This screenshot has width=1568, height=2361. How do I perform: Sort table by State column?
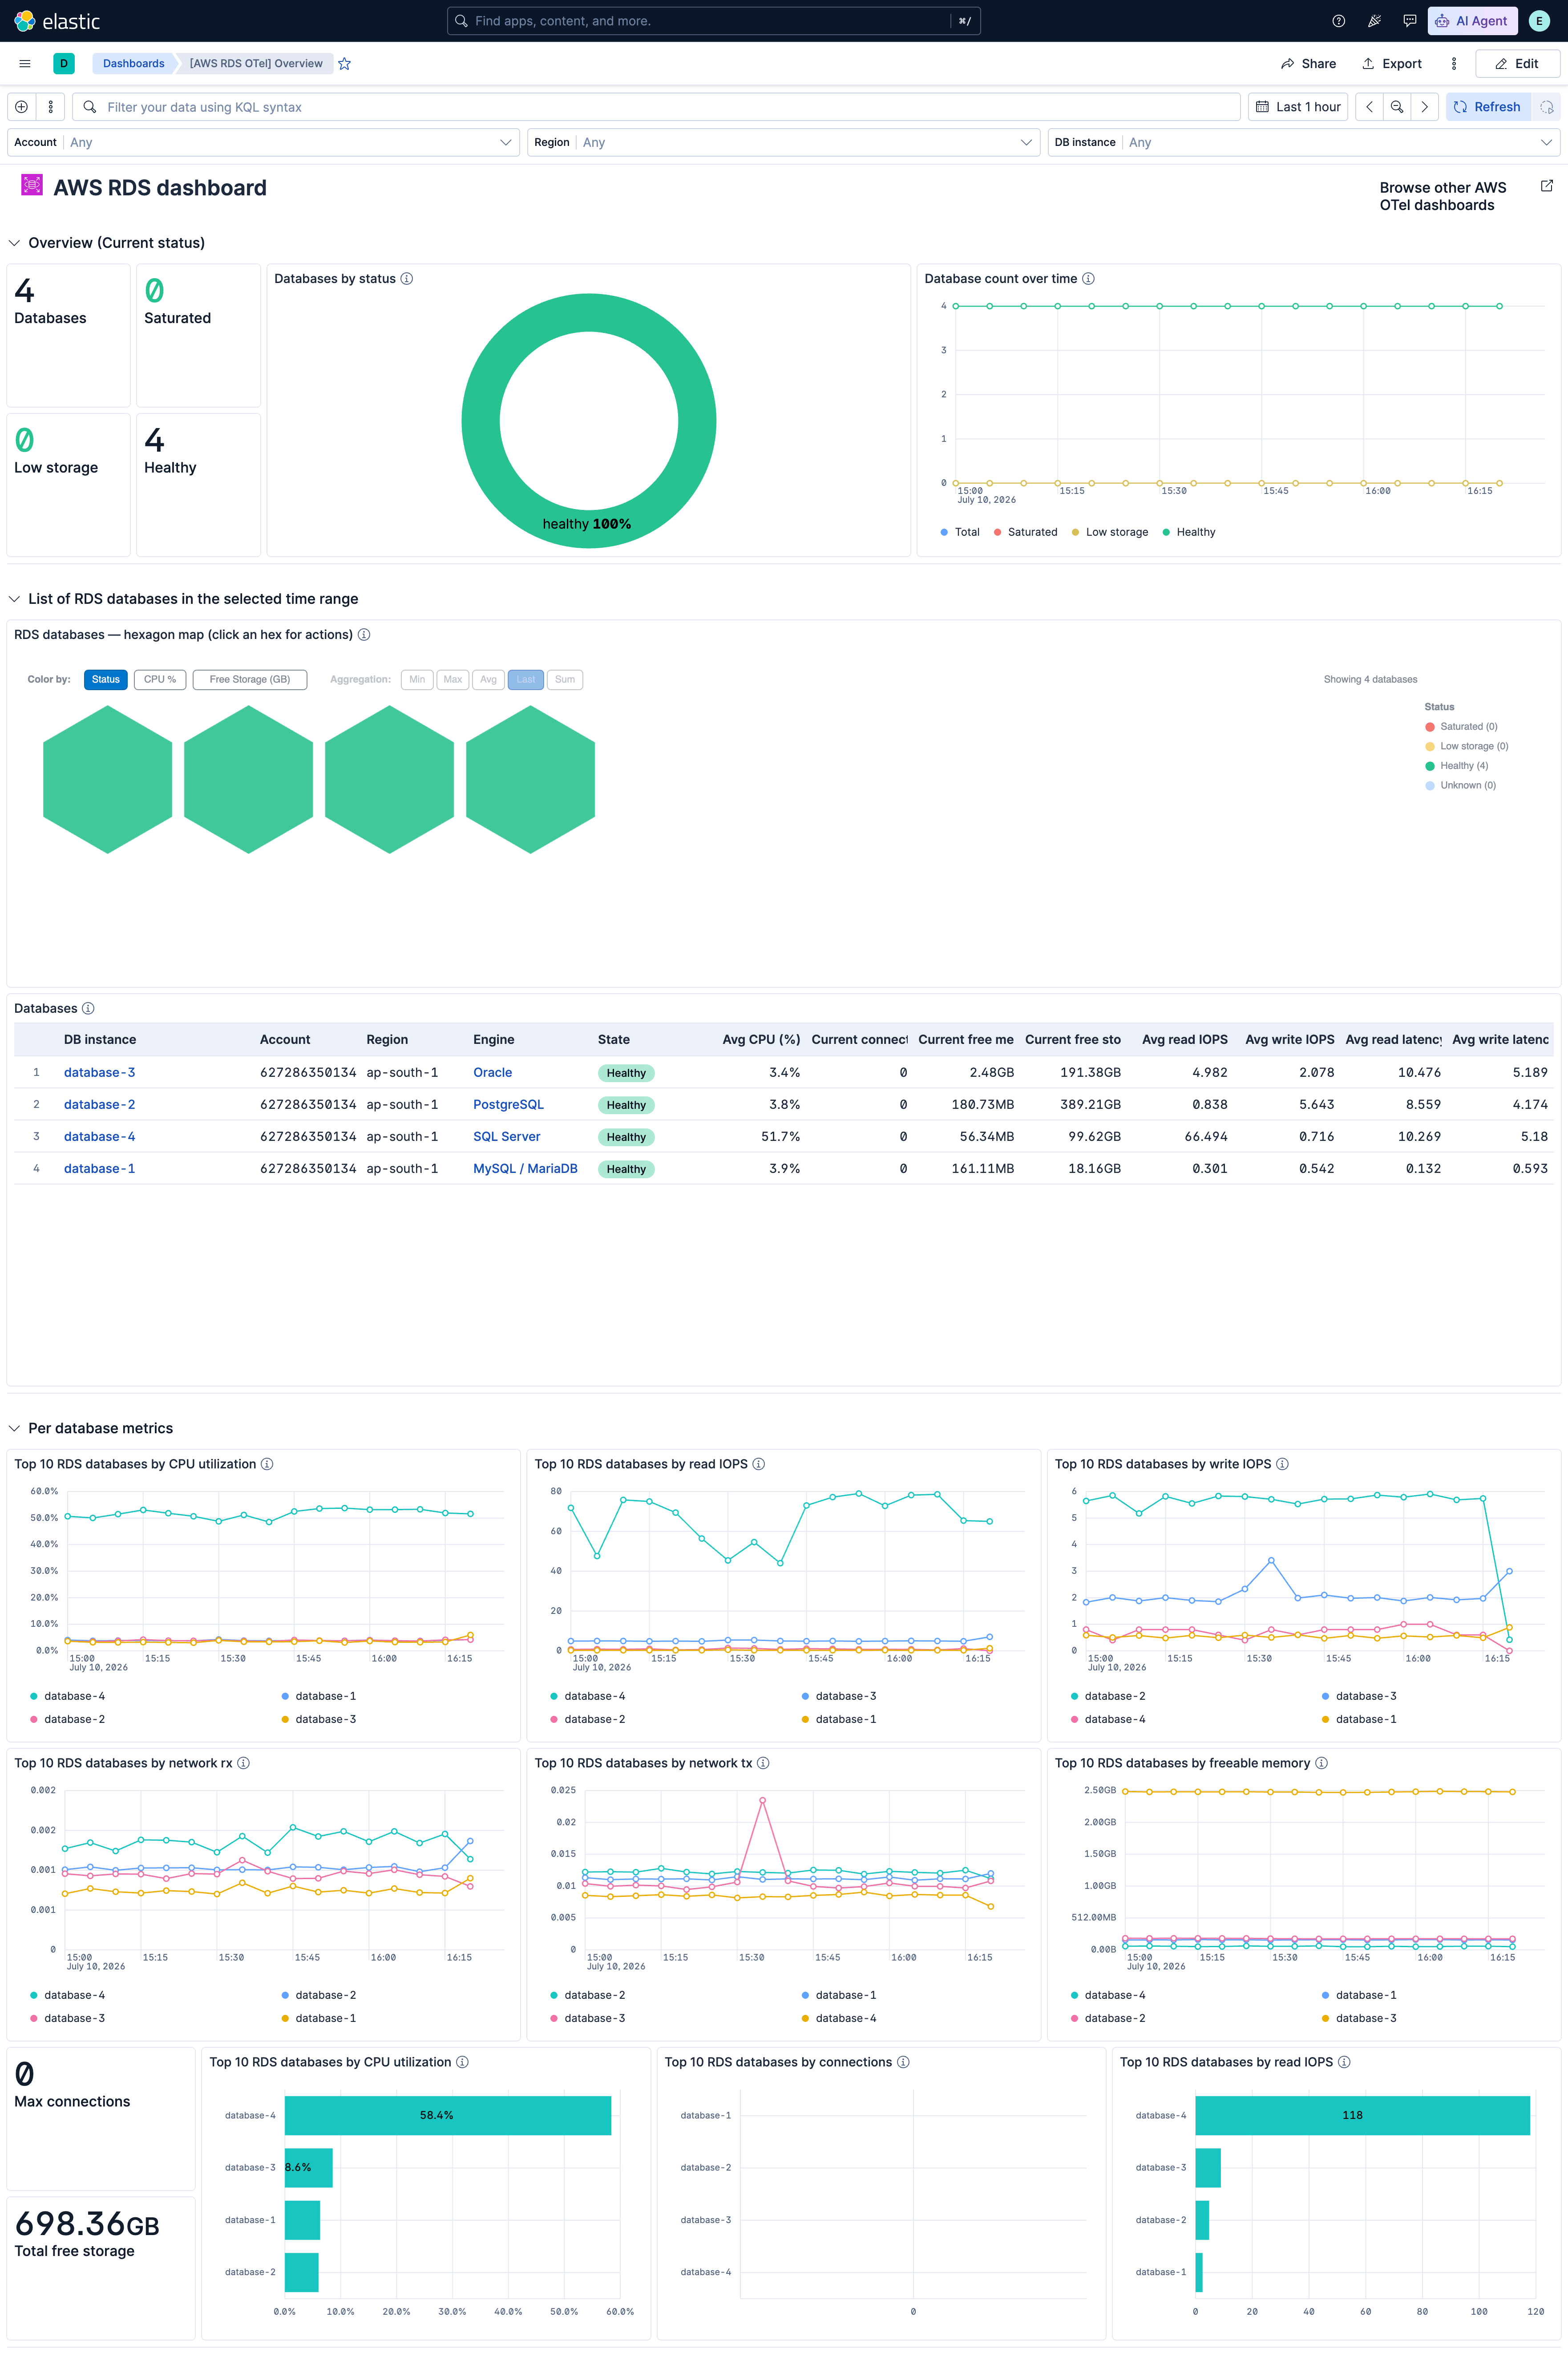coord(614,1040)
